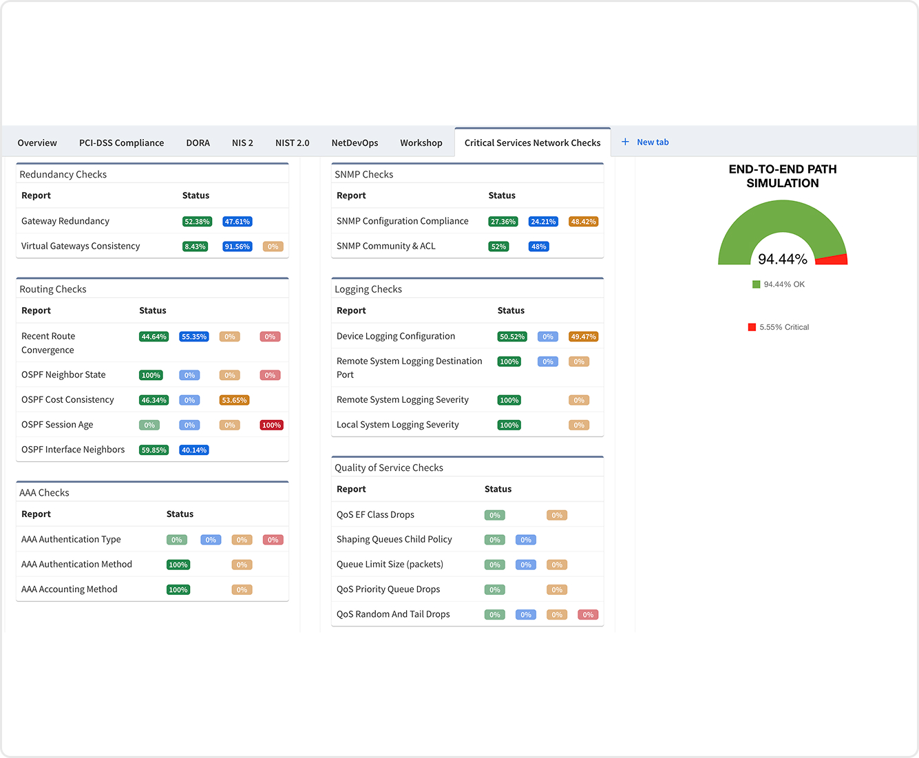Click the red critical segment of the gauge

tap(833, 260)
